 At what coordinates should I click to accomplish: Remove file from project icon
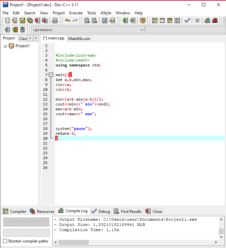pos(133,21)
